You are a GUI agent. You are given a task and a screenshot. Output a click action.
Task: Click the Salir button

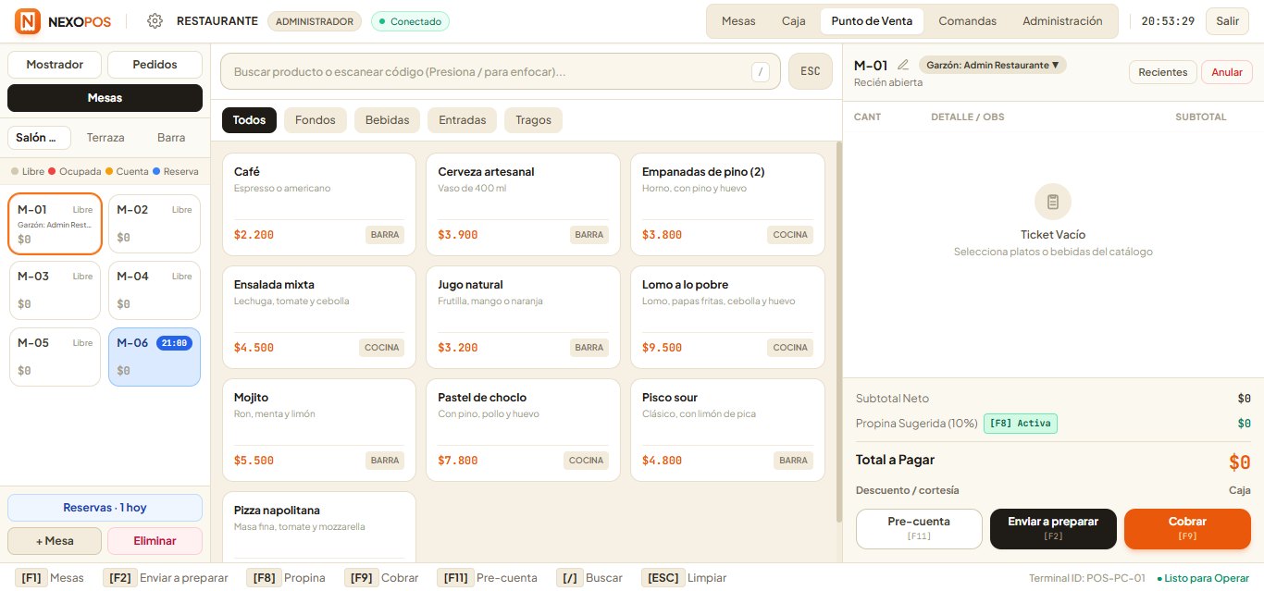click(x=1227, y=21)
